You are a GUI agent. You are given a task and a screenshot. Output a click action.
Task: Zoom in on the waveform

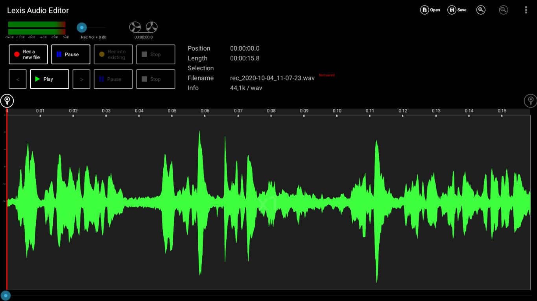coord(481,10)
